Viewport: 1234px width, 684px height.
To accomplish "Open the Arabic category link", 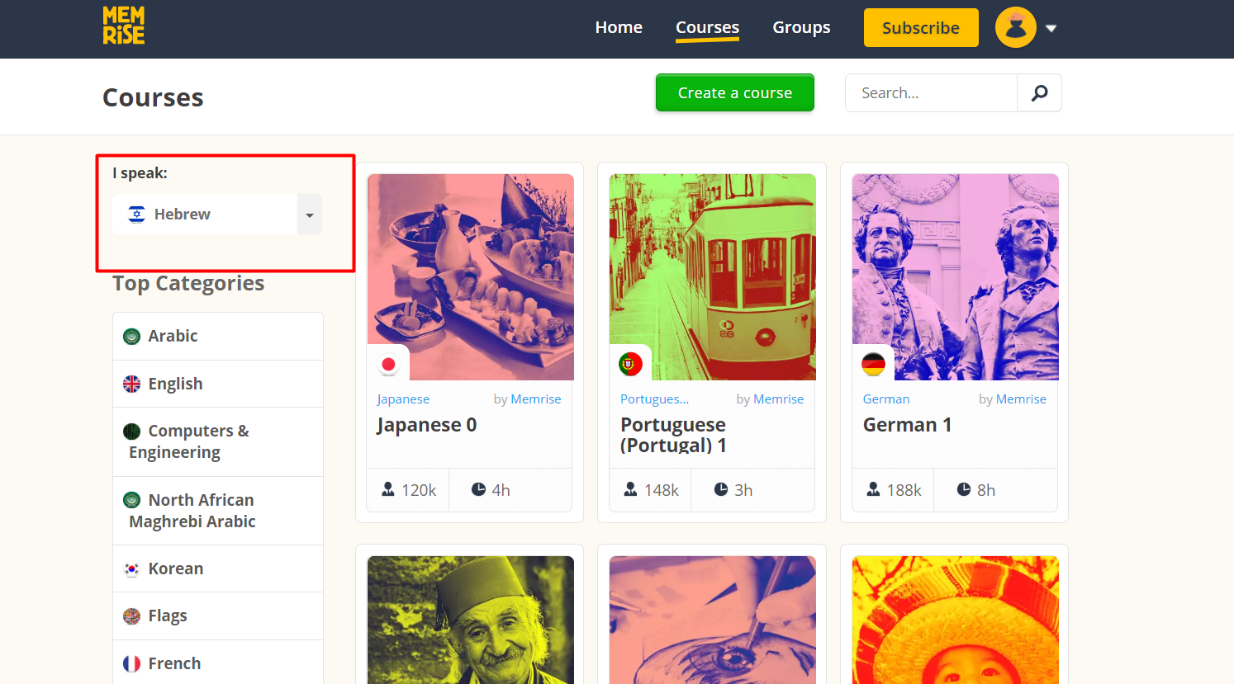I will 218,336.
